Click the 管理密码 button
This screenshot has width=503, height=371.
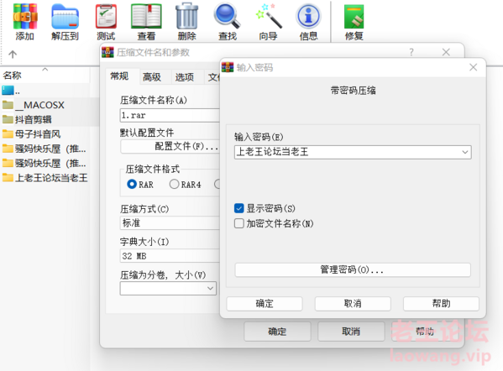(x=353, y=269)
